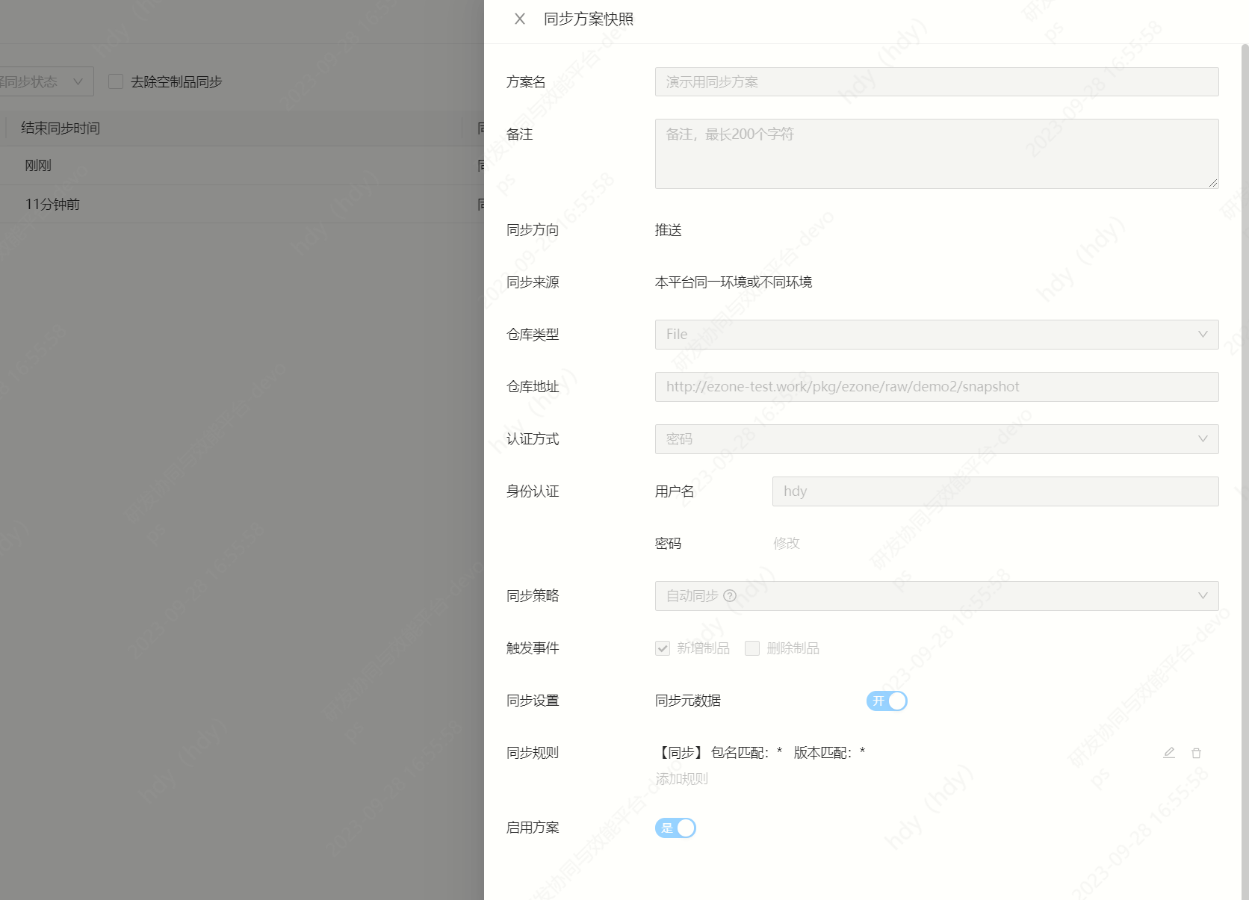Check the 新增制品 trigger event checkbox
Viewport: 1249px width, 900px height.
tap(663, 648)
